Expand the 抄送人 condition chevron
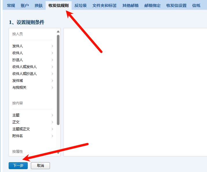This screenshot has width=207, height=172. pos(52,60)
